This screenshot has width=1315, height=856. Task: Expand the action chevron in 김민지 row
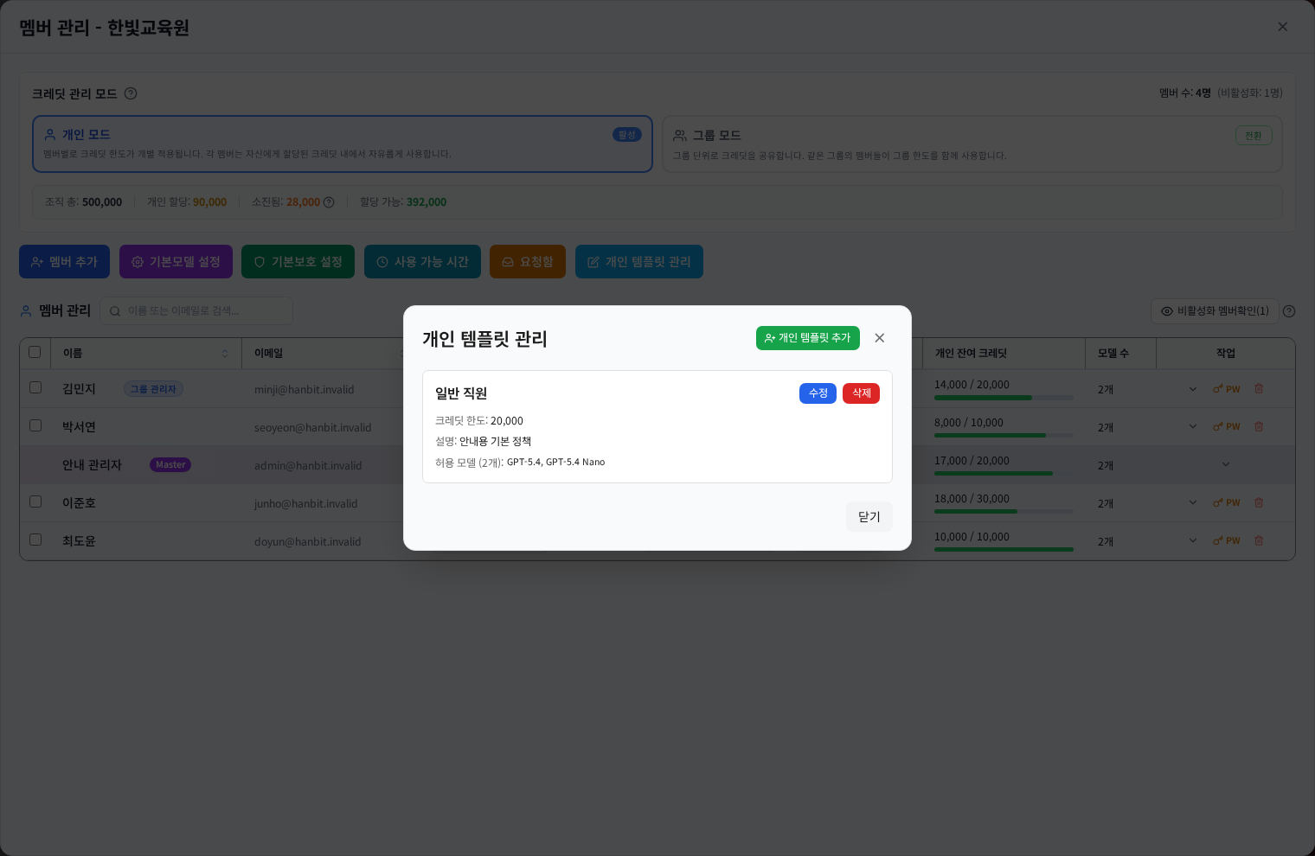pyautogui.click(x=1193, y=389)
